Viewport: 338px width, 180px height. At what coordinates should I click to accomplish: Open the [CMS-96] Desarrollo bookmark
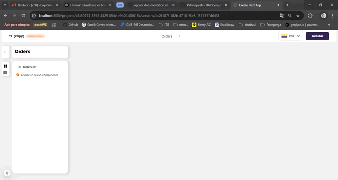click(x=137, y=25)
